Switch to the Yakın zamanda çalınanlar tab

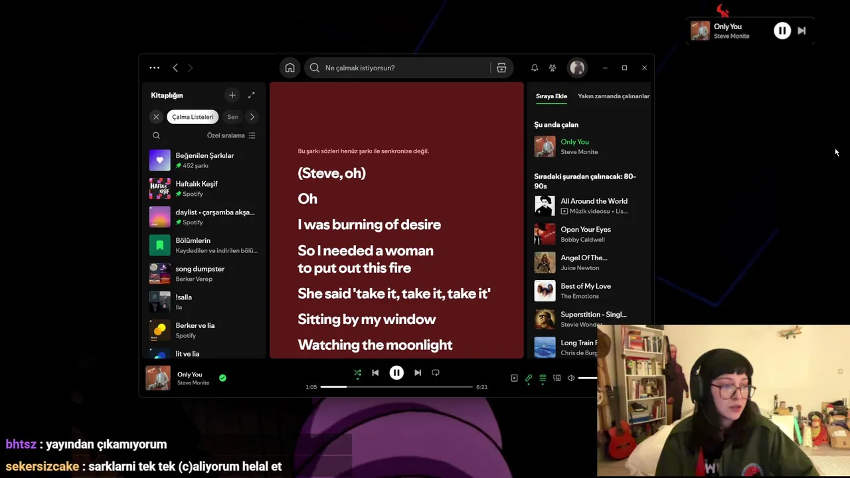[614, 96]
